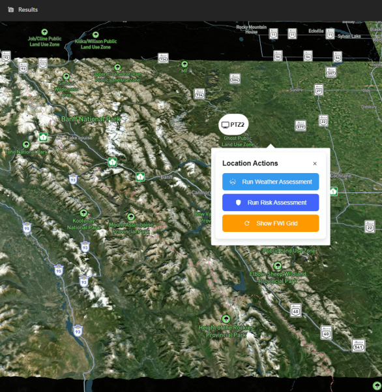The image size is (382, 392).
Task: Click the Banff town label
Action: [167, 177]
